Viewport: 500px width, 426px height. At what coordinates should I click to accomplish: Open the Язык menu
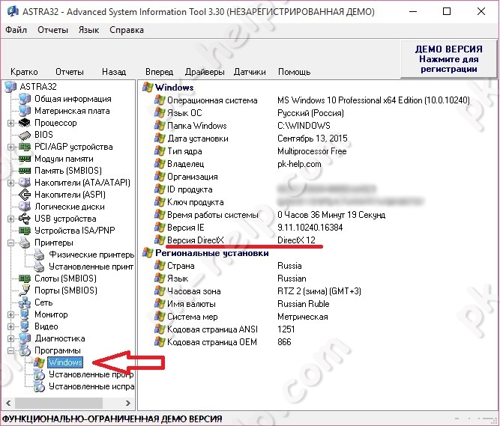tap(88, 30)
